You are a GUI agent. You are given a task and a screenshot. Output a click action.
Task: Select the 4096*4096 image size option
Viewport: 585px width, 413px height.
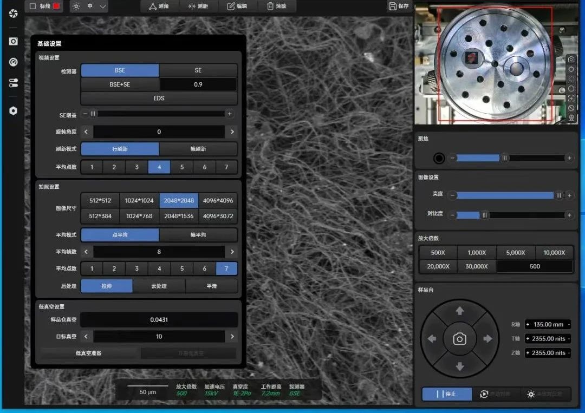click(218, 201)
